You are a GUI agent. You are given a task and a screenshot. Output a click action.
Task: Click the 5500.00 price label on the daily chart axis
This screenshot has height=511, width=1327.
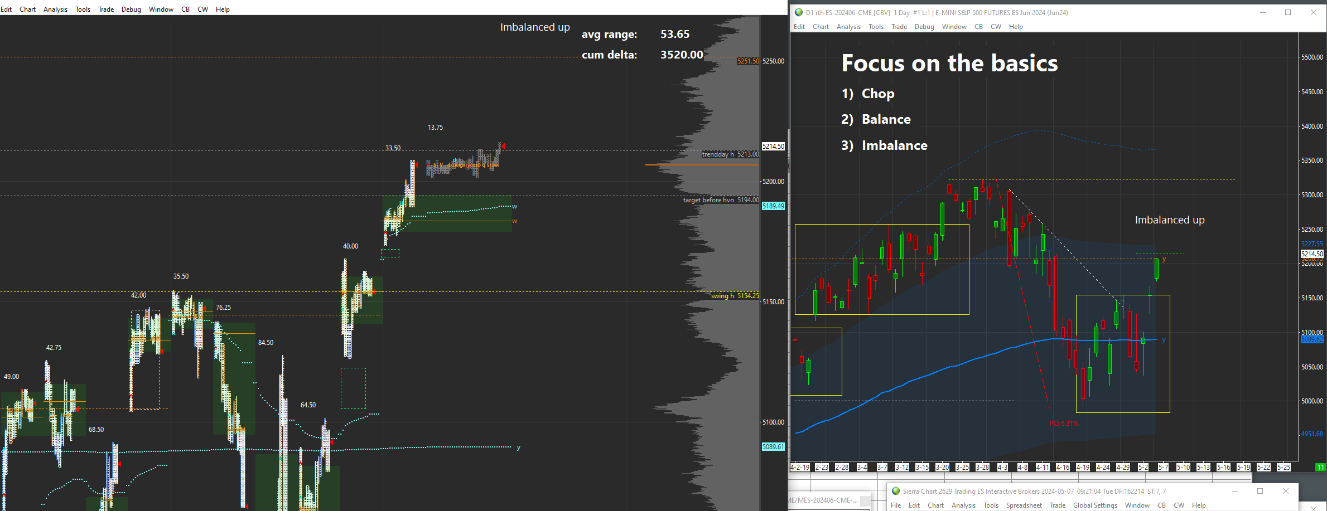coord(1312,57)
